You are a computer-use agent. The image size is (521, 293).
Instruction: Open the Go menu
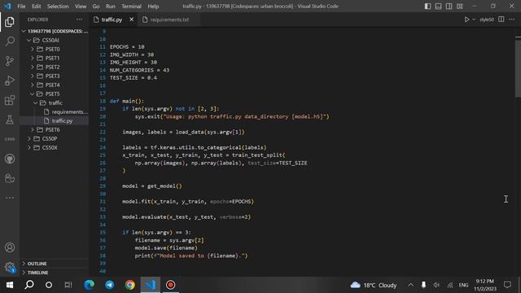click(96, 7)
